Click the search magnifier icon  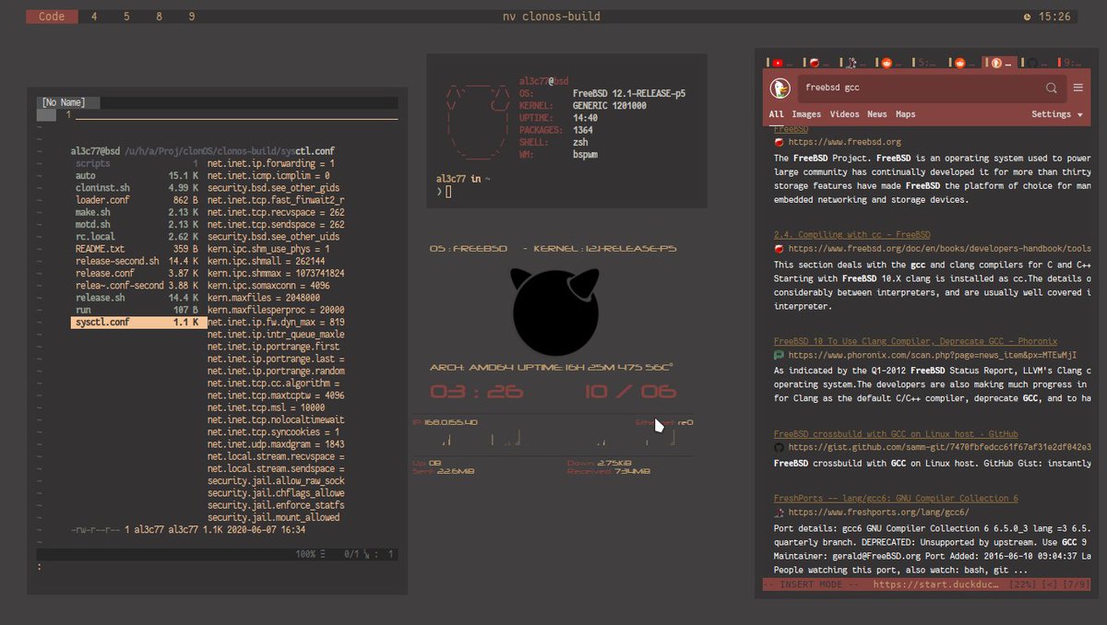point(1051,88)
